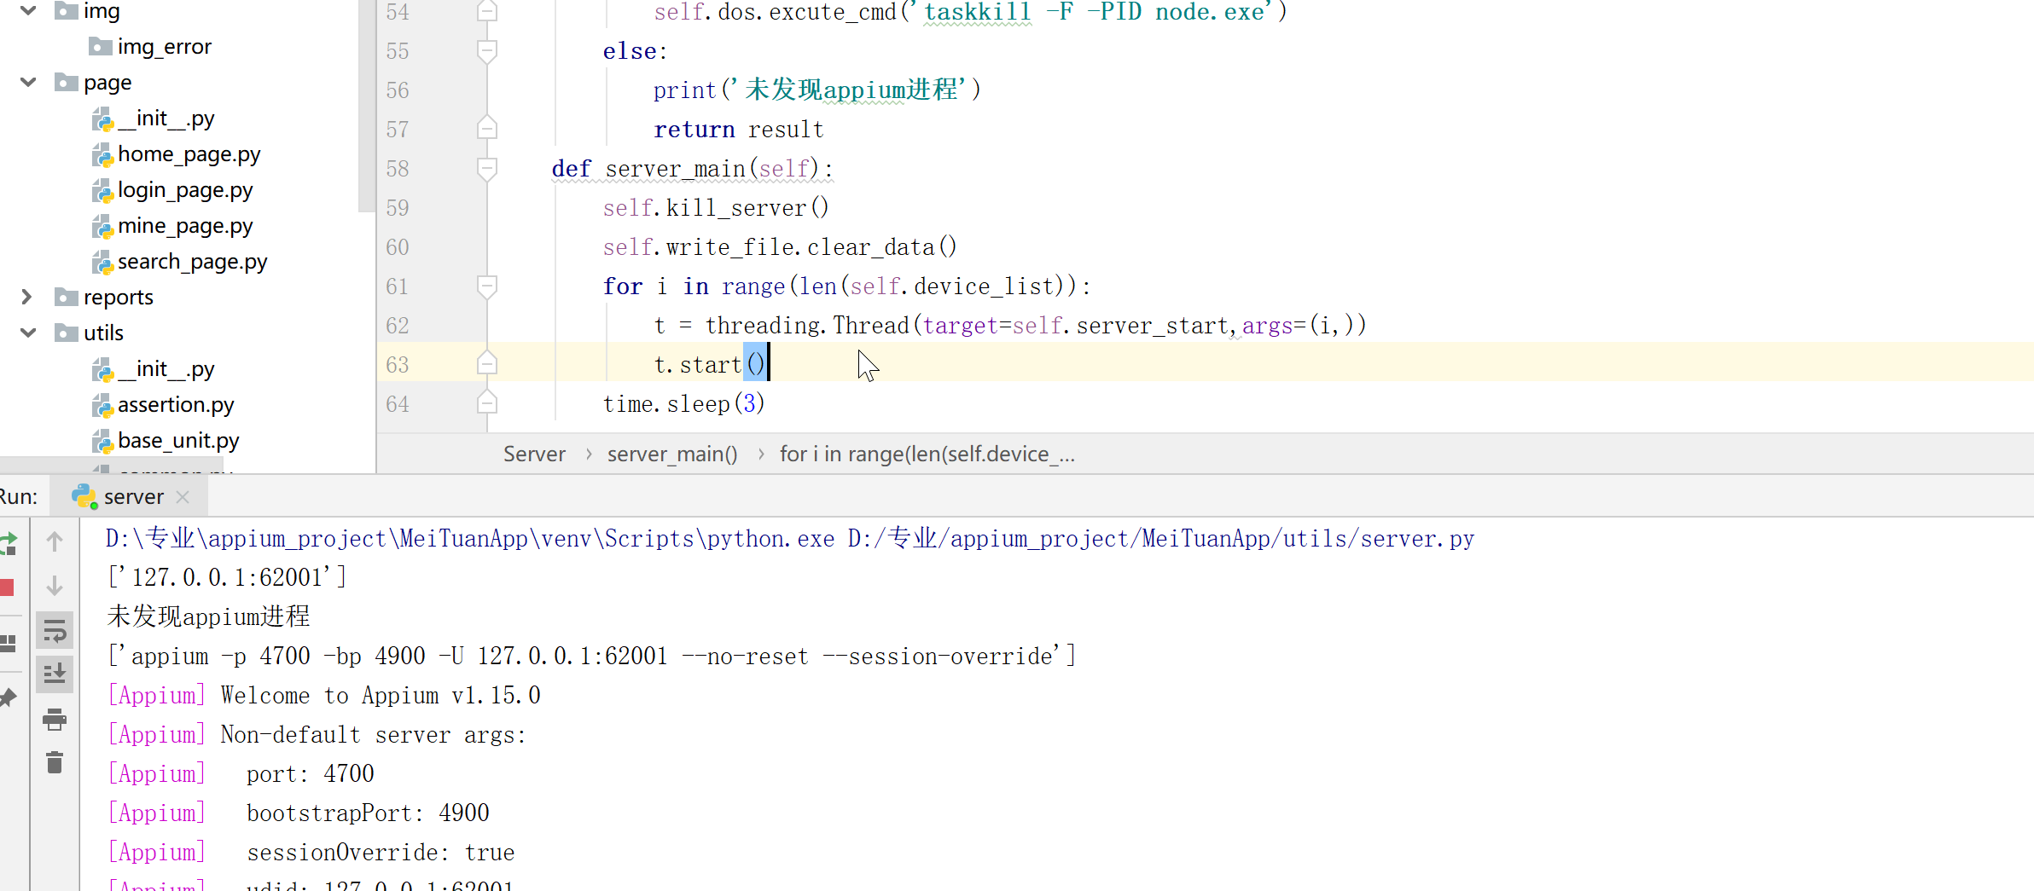
Task: Print the console output
Action: pos(55,719)
